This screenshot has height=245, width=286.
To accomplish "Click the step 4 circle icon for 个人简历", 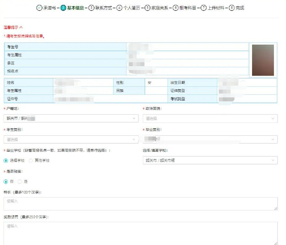I will pyautogui.click(x=119, y=8).
